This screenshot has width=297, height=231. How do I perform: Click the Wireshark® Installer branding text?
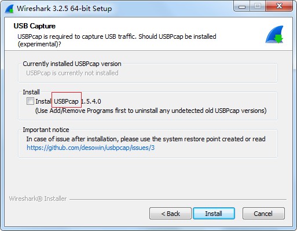(x=38, y=199)
